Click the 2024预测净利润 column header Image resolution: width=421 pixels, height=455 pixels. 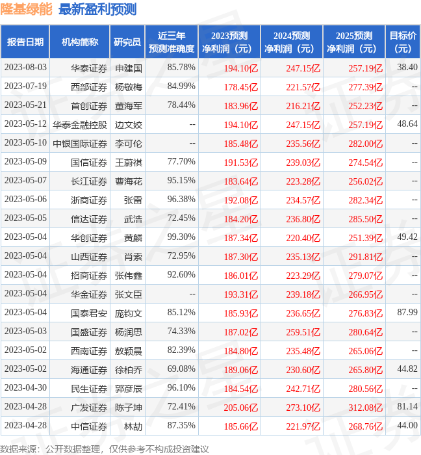(x=292, y=42)
